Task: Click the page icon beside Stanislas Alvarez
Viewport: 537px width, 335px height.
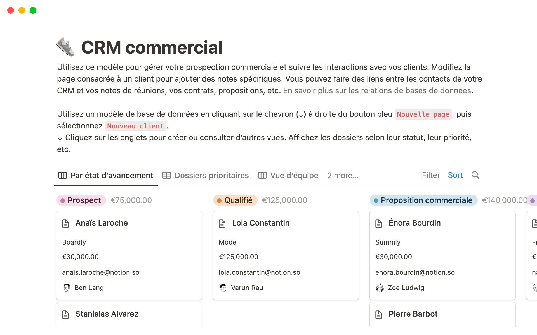Action: [65, 314]
